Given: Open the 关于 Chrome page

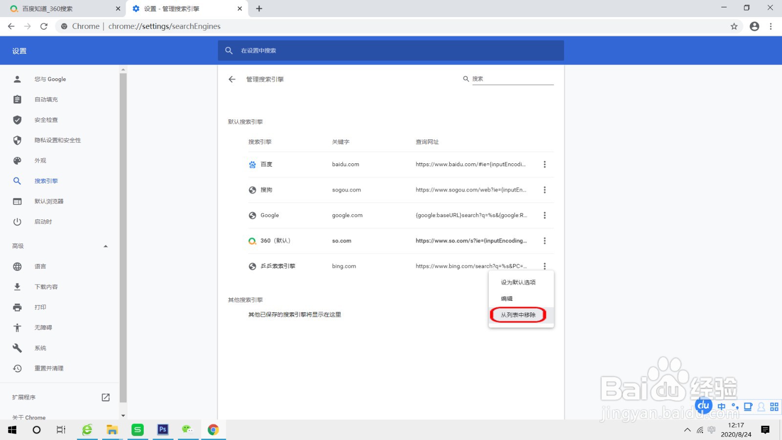Looking at the screenshot, I should 28,417.
